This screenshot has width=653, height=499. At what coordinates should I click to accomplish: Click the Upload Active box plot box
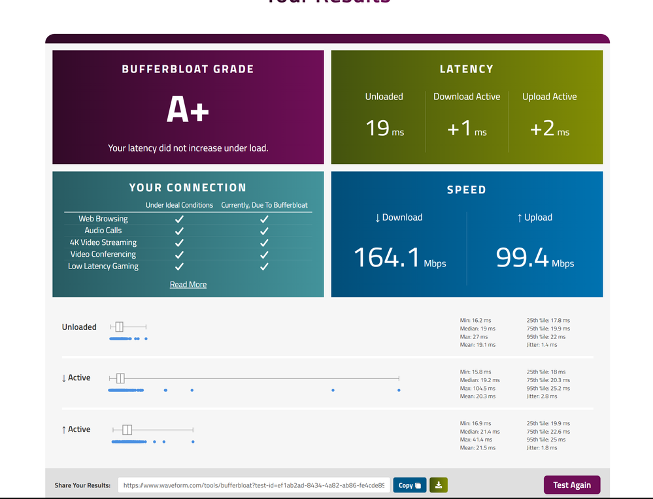(127, 429)
